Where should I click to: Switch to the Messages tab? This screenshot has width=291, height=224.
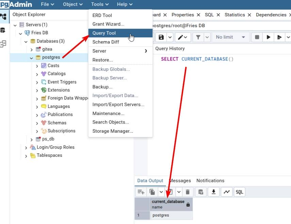pos(180,181)
